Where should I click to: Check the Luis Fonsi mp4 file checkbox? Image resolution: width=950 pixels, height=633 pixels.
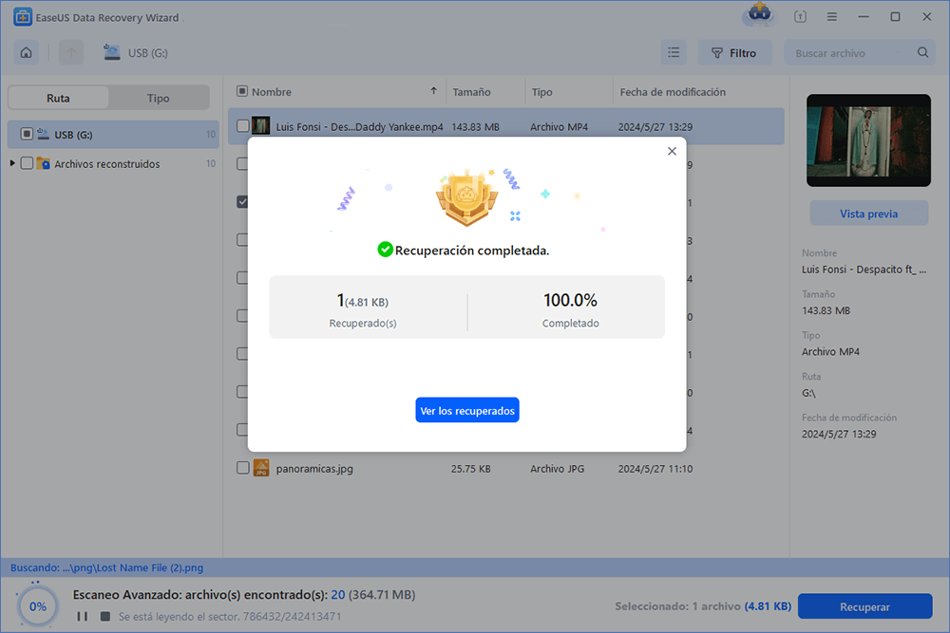(x=243, y=126)
